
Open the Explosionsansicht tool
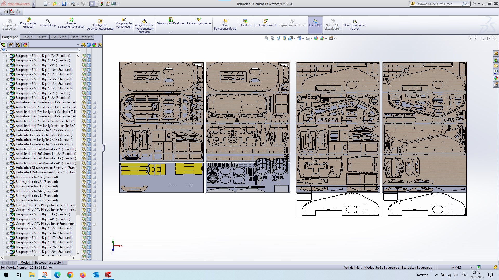pyautogui.click(x=265, y=23)
